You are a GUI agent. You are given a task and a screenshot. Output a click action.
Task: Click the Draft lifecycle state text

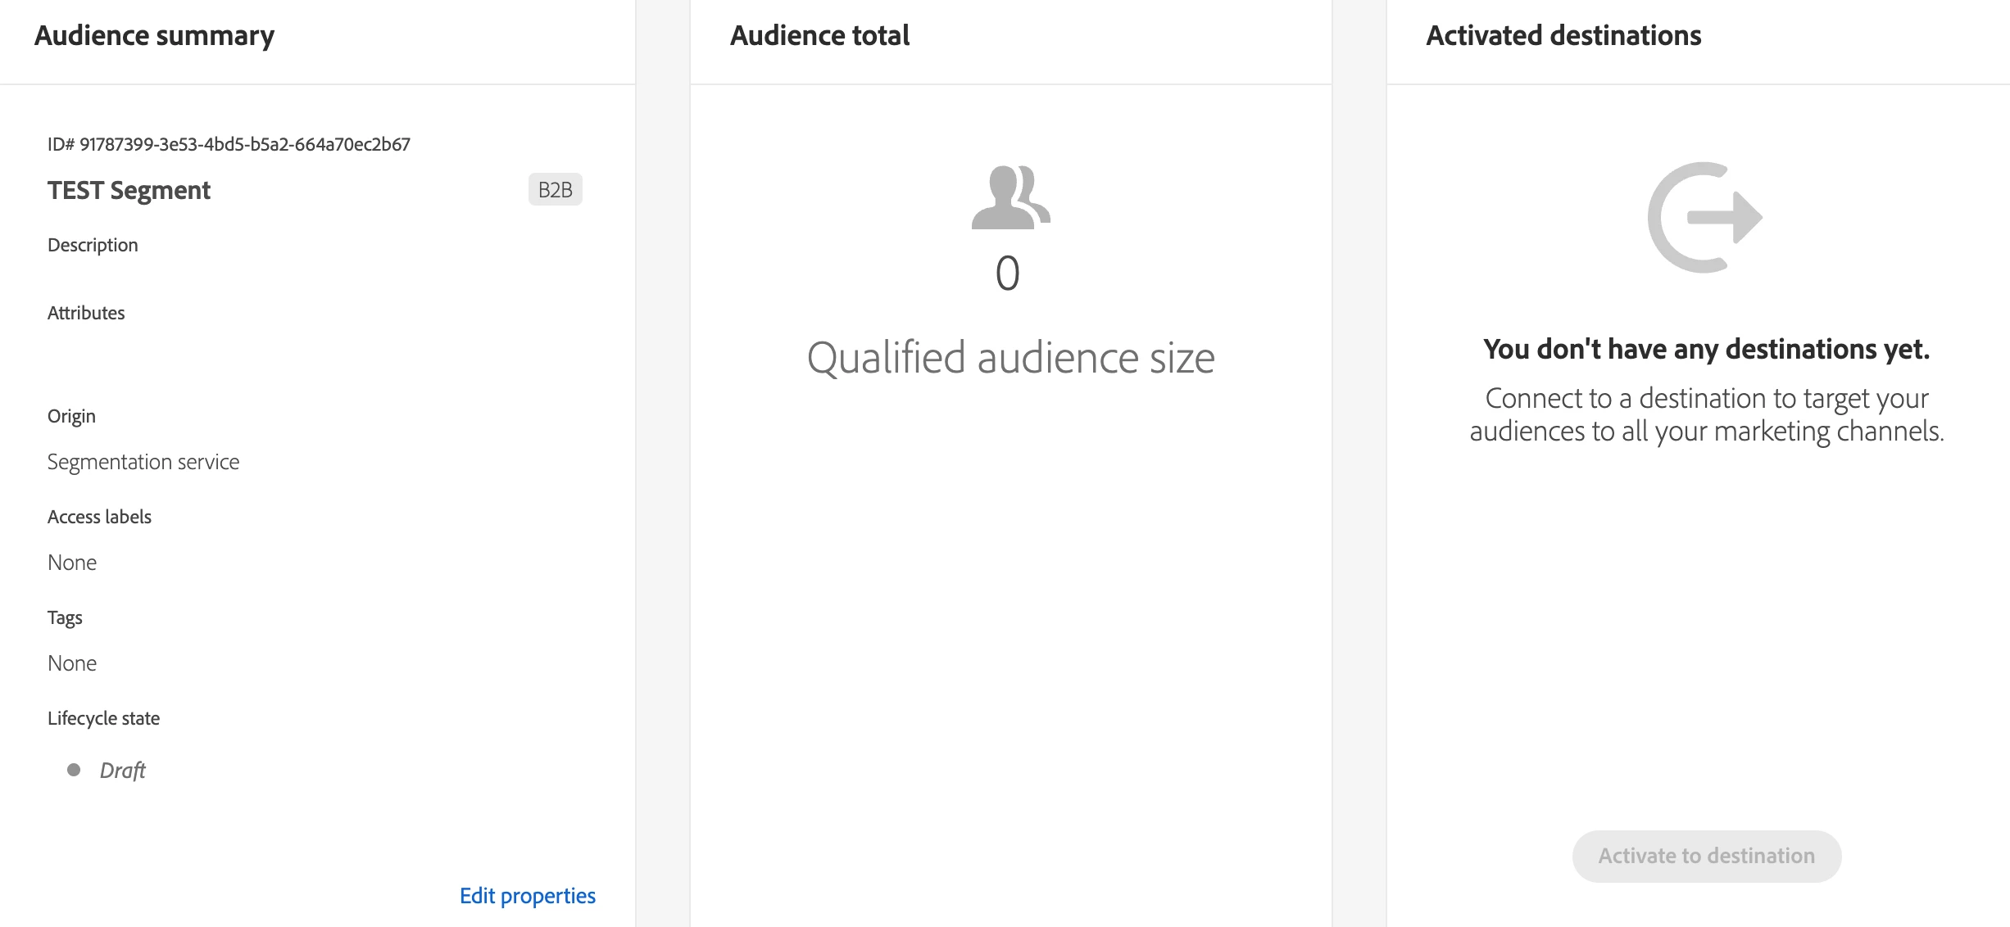point(122,770)
